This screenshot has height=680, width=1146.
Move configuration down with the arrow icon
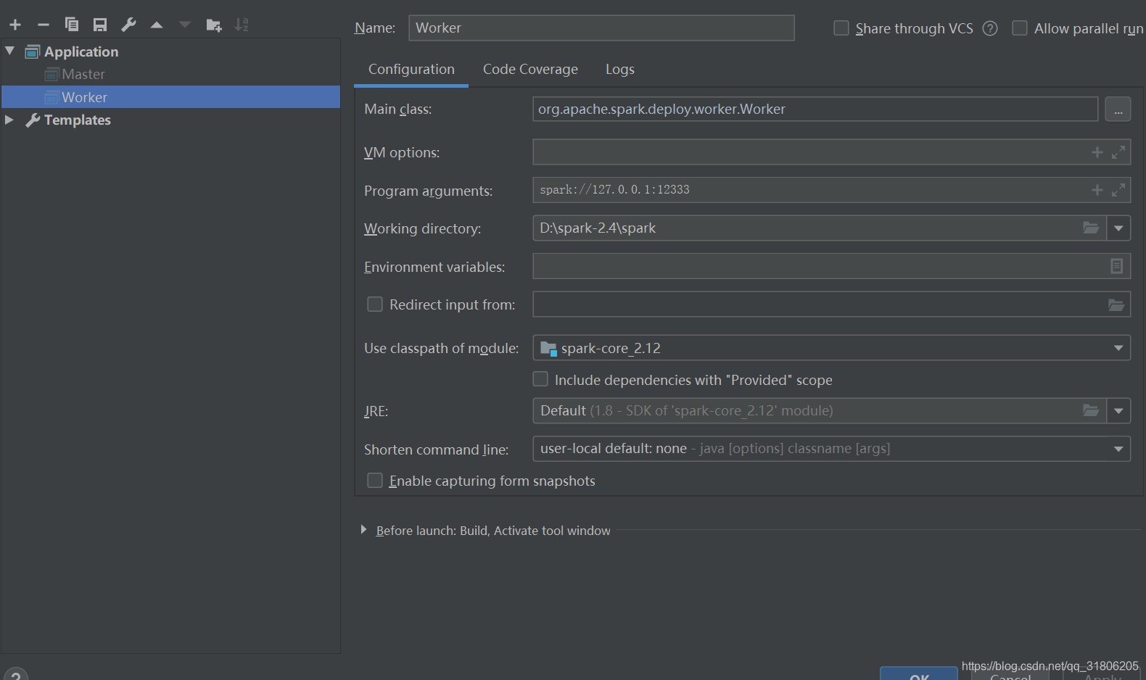(x=185, y=25)
